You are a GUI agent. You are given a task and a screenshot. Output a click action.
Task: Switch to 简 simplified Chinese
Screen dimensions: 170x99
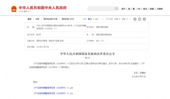(x=129, y=9)
